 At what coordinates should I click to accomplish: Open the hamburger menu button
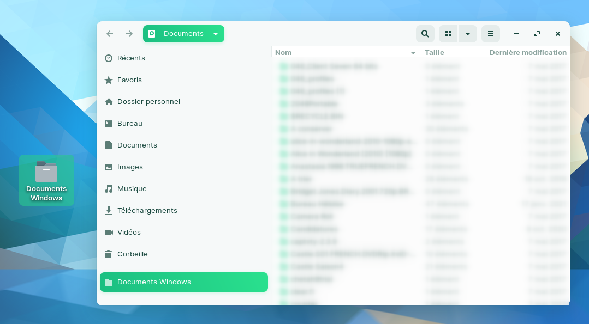coord(490,34)
